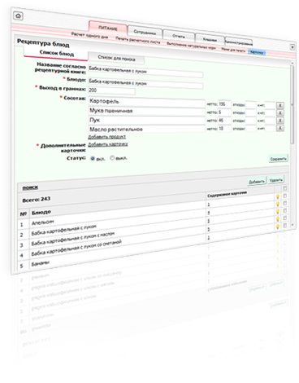The width and height of the screenshot is (299, 383).
Task: Switch to the Список для поиска tab
Action: point(116,58)
